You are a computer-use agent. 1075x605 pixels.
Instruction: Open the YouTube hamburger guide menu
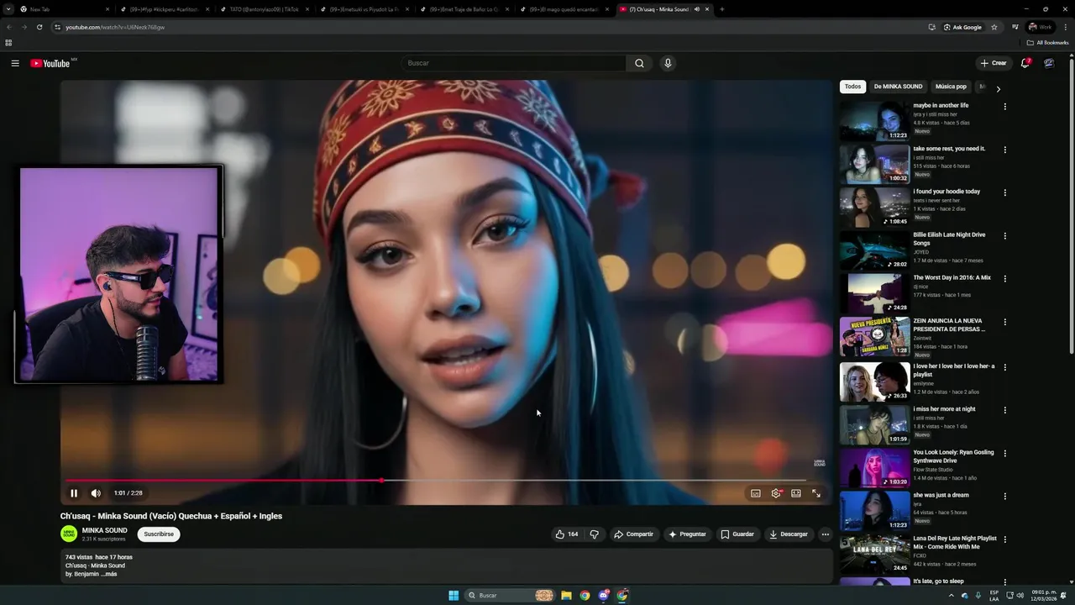pos(15,63)
